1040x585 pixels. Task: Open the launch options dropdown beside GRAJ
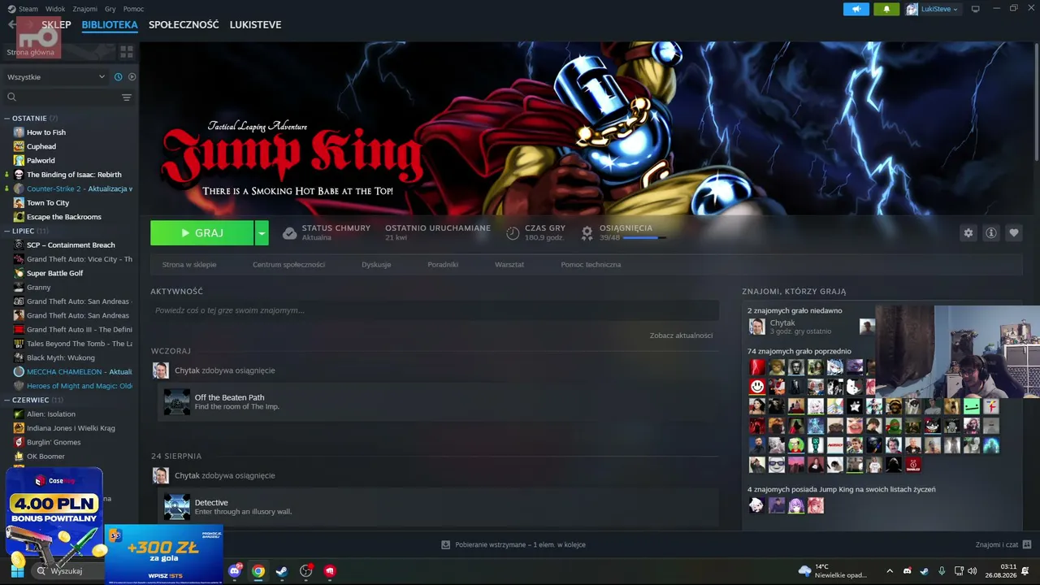[x=262, y=232]
